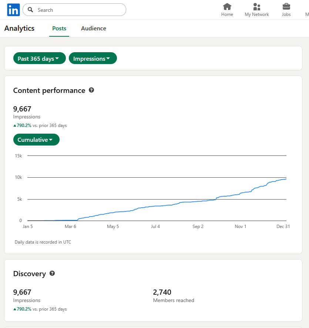Click the Discovery help icon
This screenshot has width=309, height=328.
(52, 273)
